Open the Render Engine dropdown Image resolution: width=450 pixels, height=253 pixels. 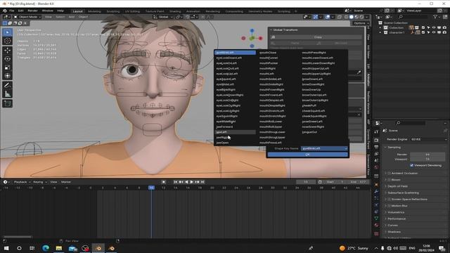tap(429, 139)
